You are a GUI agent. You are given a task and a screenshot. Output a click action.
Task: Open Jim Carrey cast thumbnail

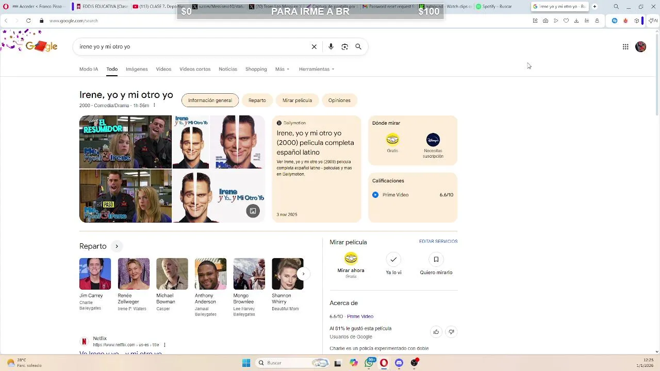pos(95,274)
